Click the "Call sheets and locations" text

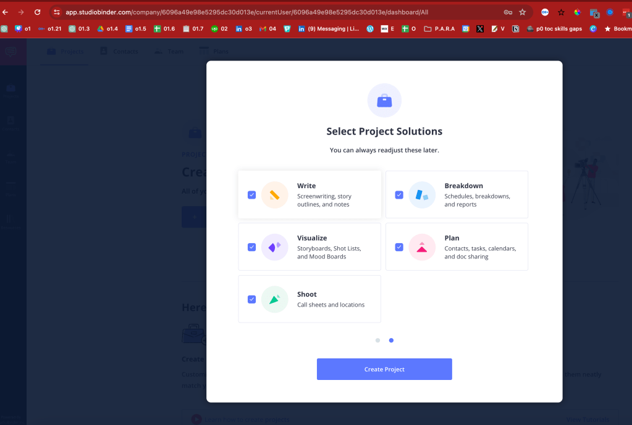(331, 305)
